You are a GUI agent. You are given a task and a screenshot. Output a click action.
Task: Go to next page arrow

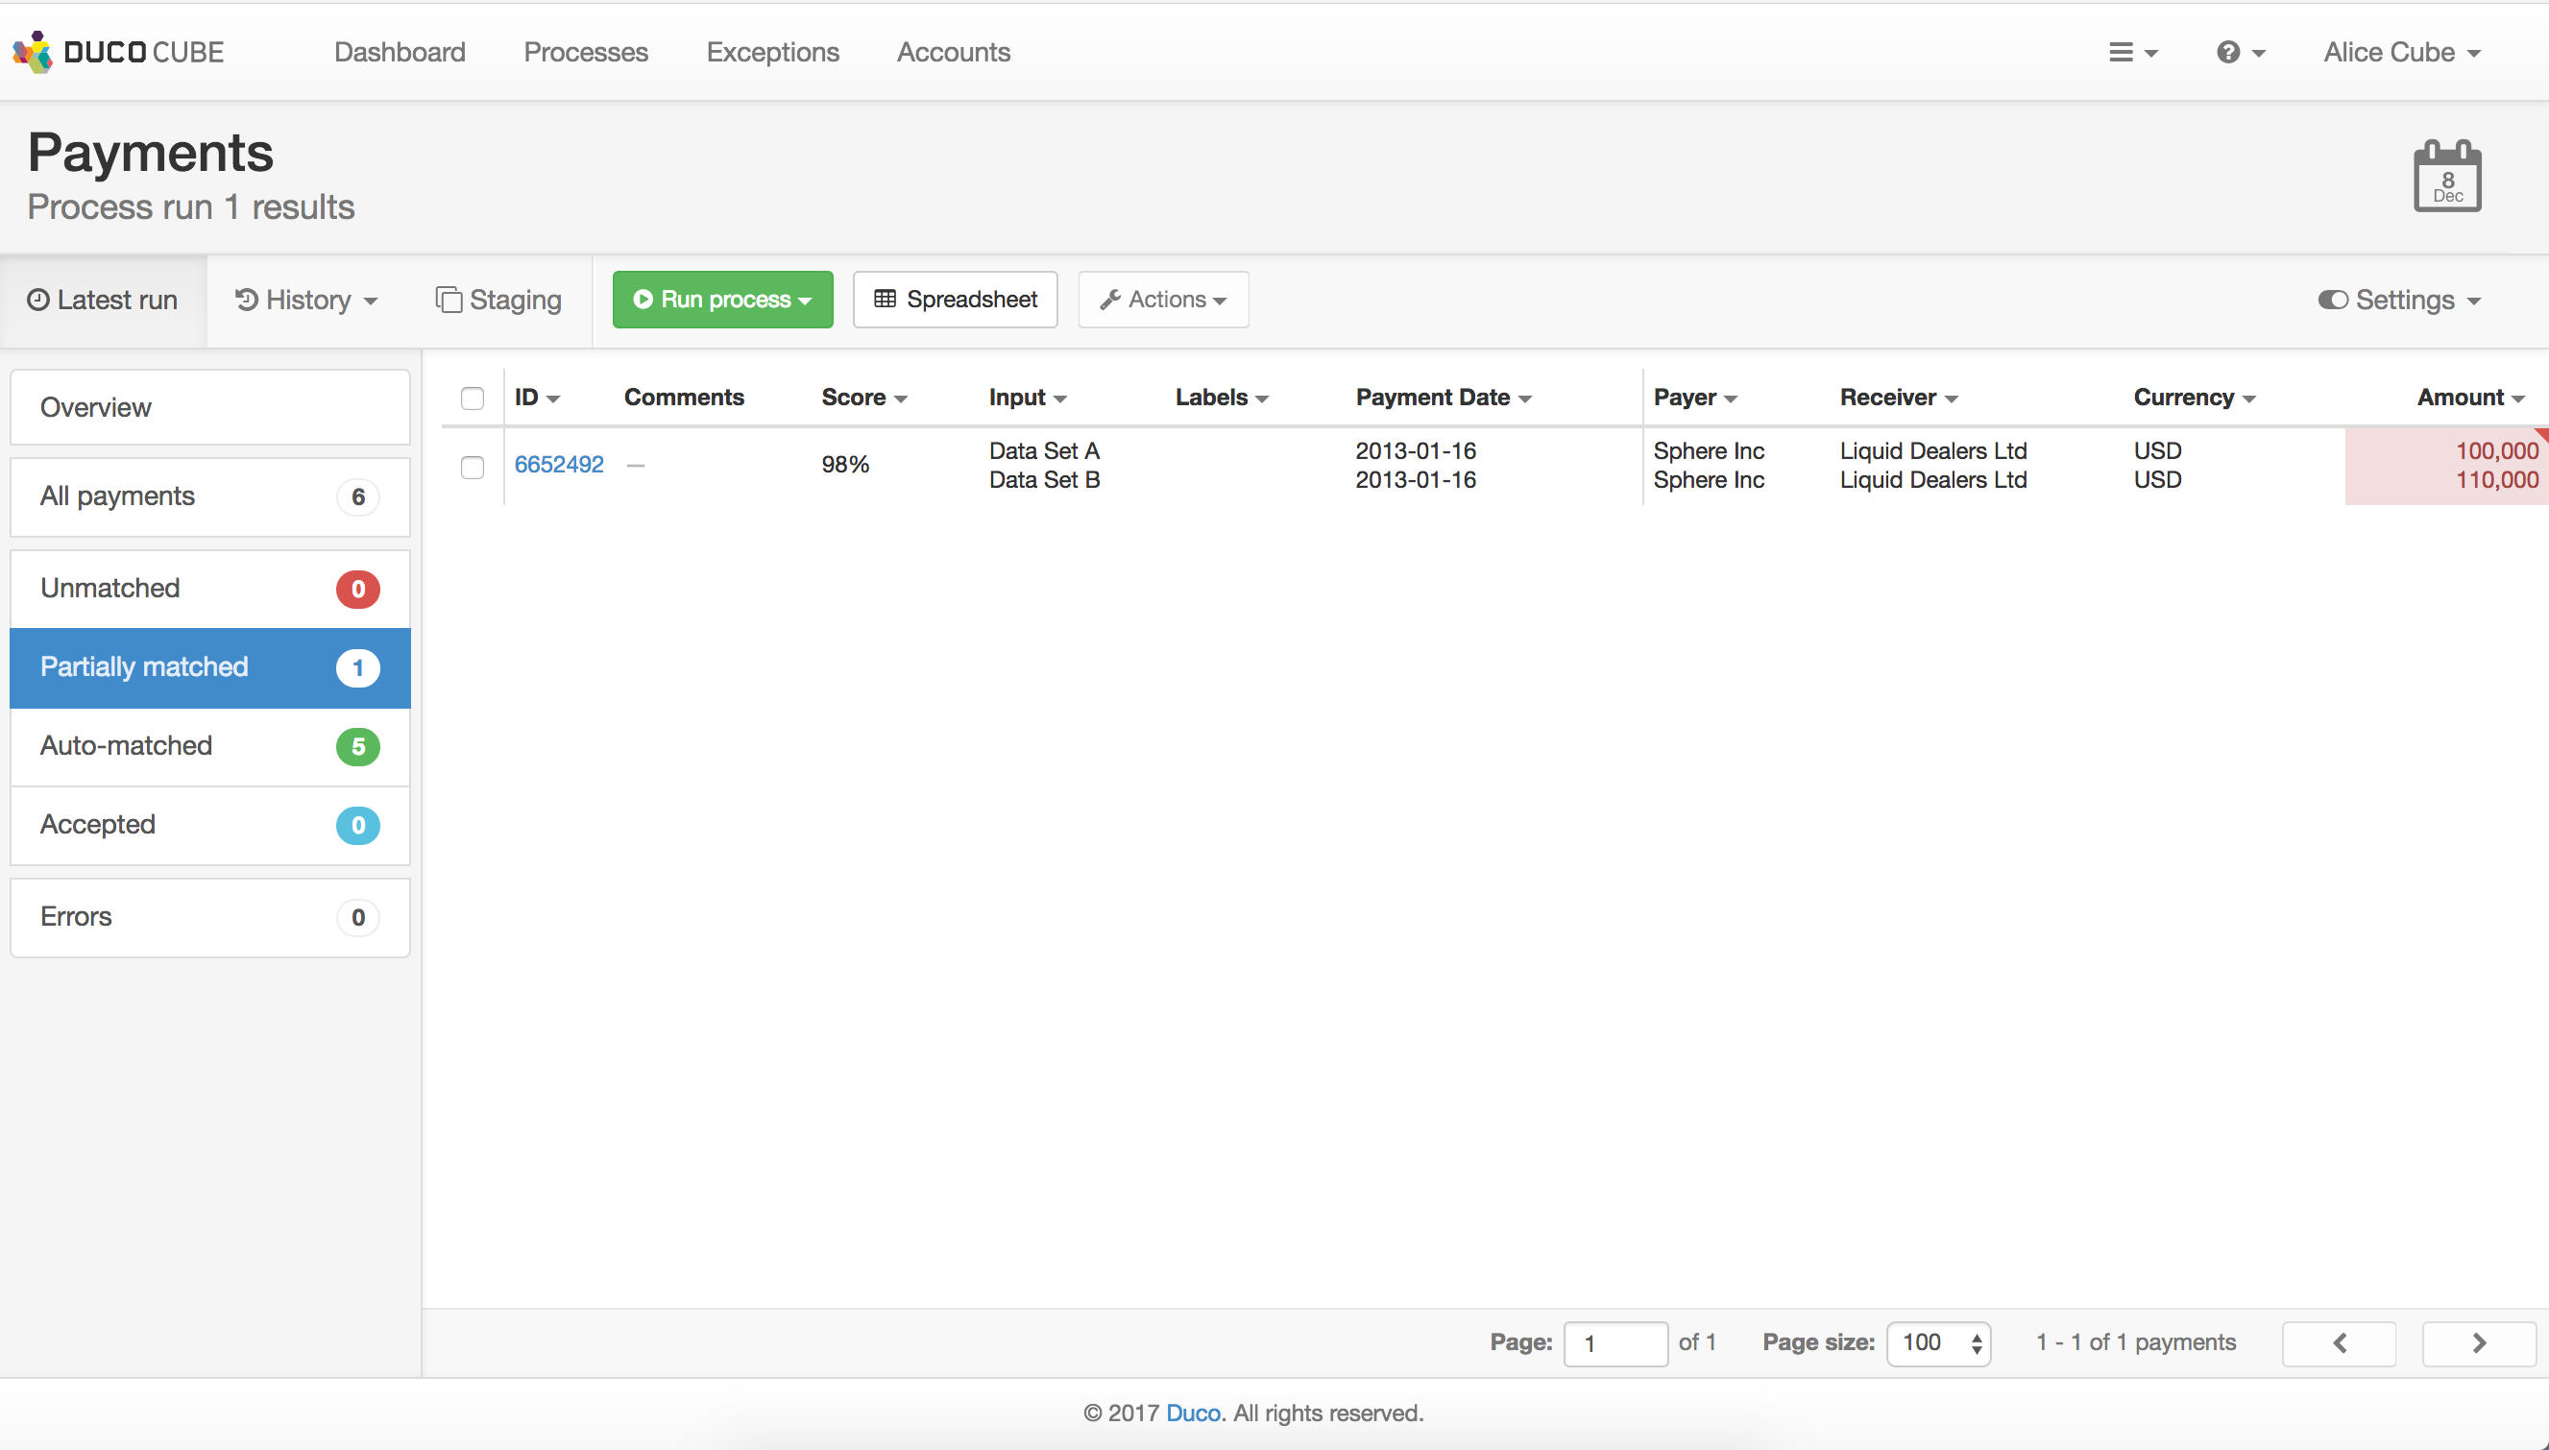(x=2478, y=1343)
